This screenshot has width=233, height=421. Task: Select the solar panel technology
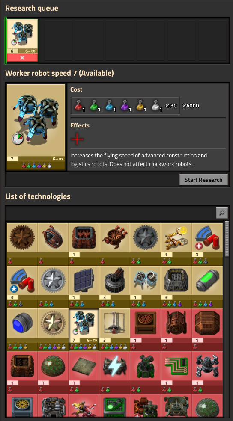click(x=84, y=287)
